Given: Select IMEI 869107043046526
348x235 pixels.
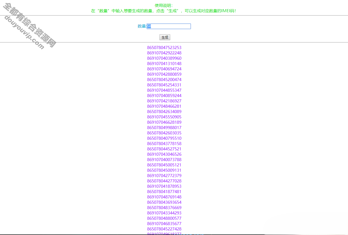Looking at the screenshot, I should pyautogui.click(x=164, y=154).
